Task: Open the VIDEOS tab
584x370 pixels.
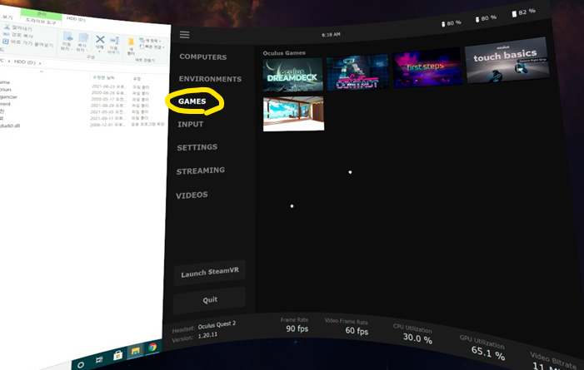Action: coord(192,195)
